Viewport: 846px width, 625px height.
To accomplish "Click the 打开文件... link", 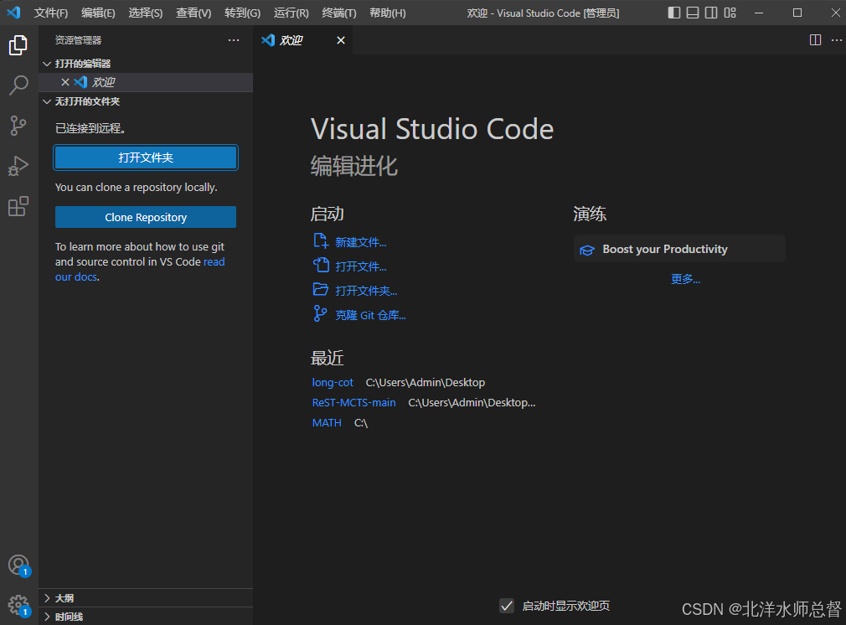I will [x=360, y=266].
